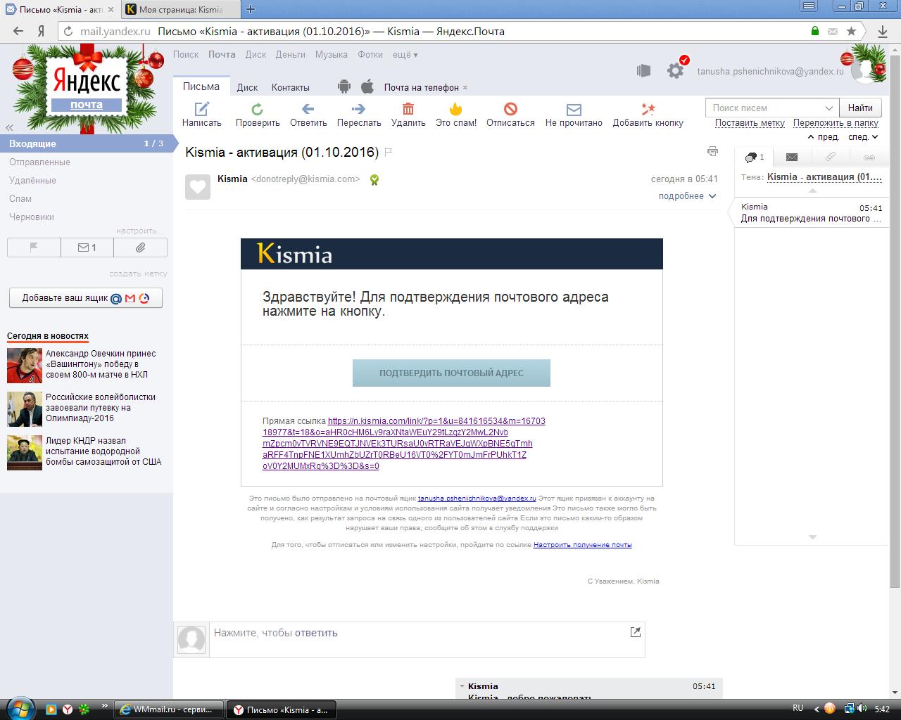Viewport: 901px width, 720px height.
Task: Expand the ещё menu in top navigation
Action: click(405, 54)
